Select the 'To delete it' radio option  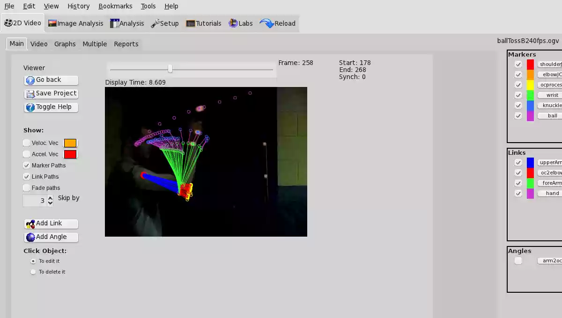pyautogui.click(x=33, y=272)
